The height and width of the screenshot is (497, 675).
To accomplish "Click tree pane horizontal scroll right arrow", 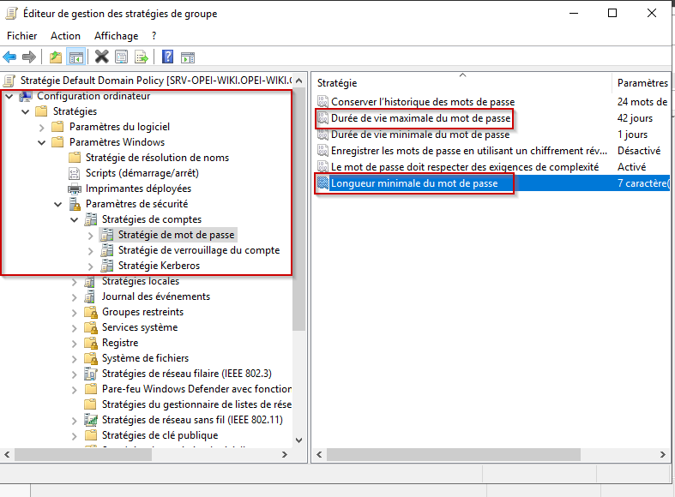I will (284, 454).
